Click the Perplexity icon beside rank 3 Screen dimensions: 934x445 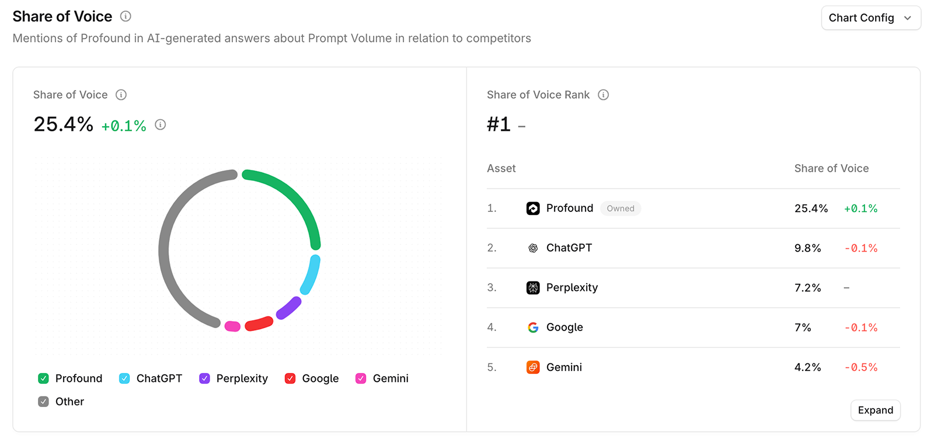[x=533, y=287]
